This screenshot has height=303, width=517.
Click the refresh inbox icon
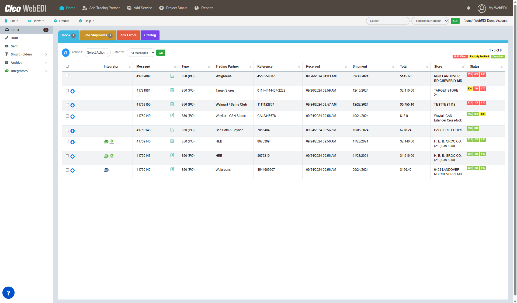pyautogui.click(x=66, y=53)
